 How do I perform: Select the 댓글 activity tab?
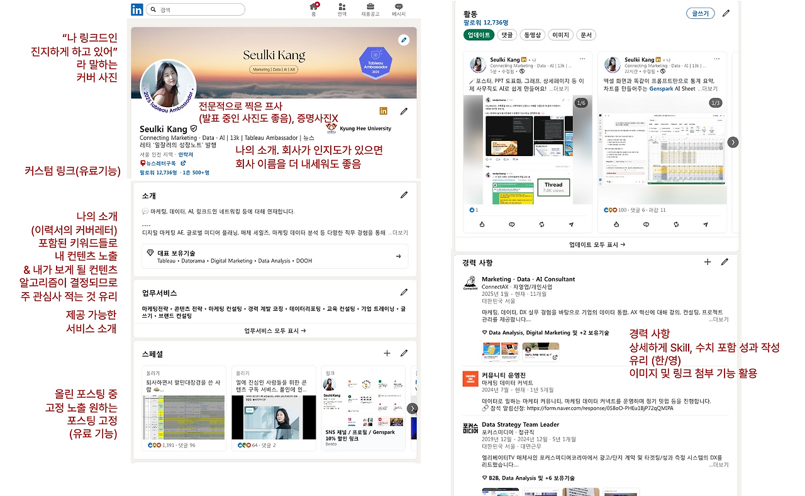(x=507, y=35)
